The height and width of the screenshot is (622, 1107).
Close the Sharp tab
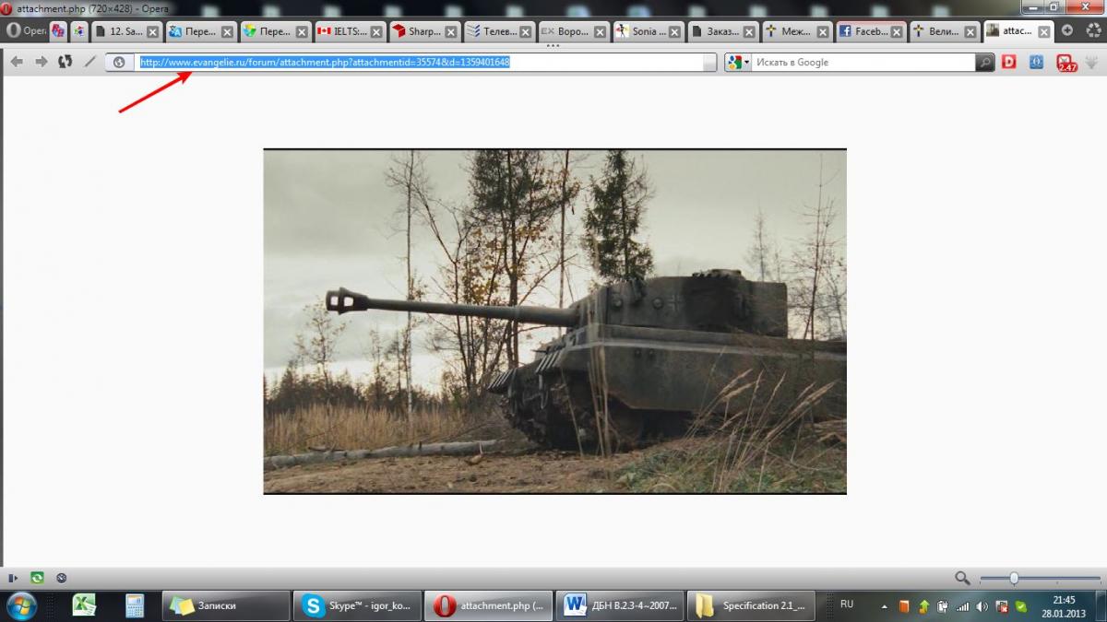pos(452,31)
